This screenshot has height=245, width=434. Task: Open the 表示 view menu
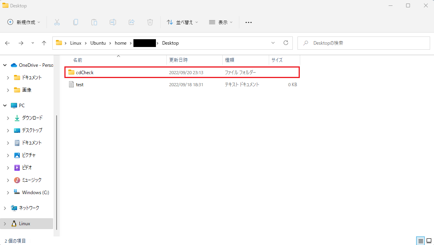[x=221, y=22]
